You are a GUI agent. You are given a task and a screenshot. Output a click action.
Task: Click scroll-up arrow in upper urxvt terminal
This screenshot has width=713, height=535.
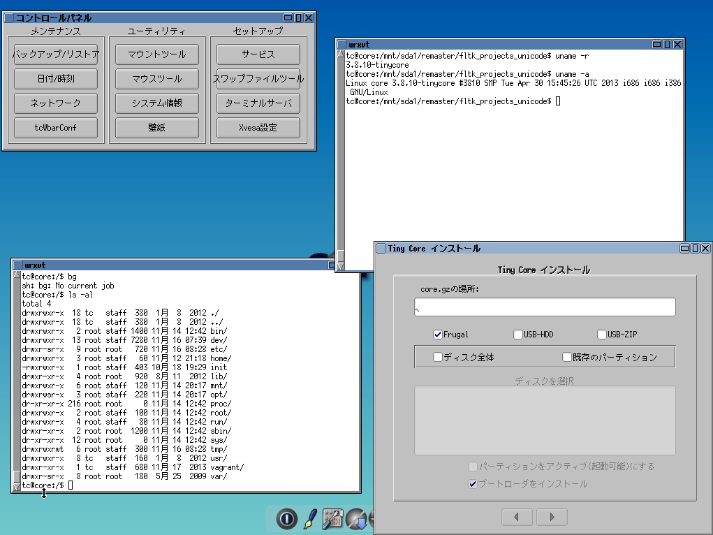click(341, 54)
